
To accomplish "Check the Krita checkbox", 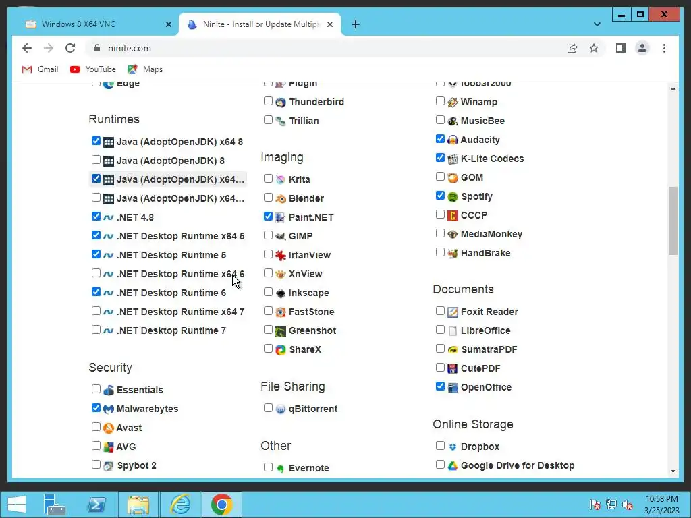I will pyautogui.click(x=268, y=178).
